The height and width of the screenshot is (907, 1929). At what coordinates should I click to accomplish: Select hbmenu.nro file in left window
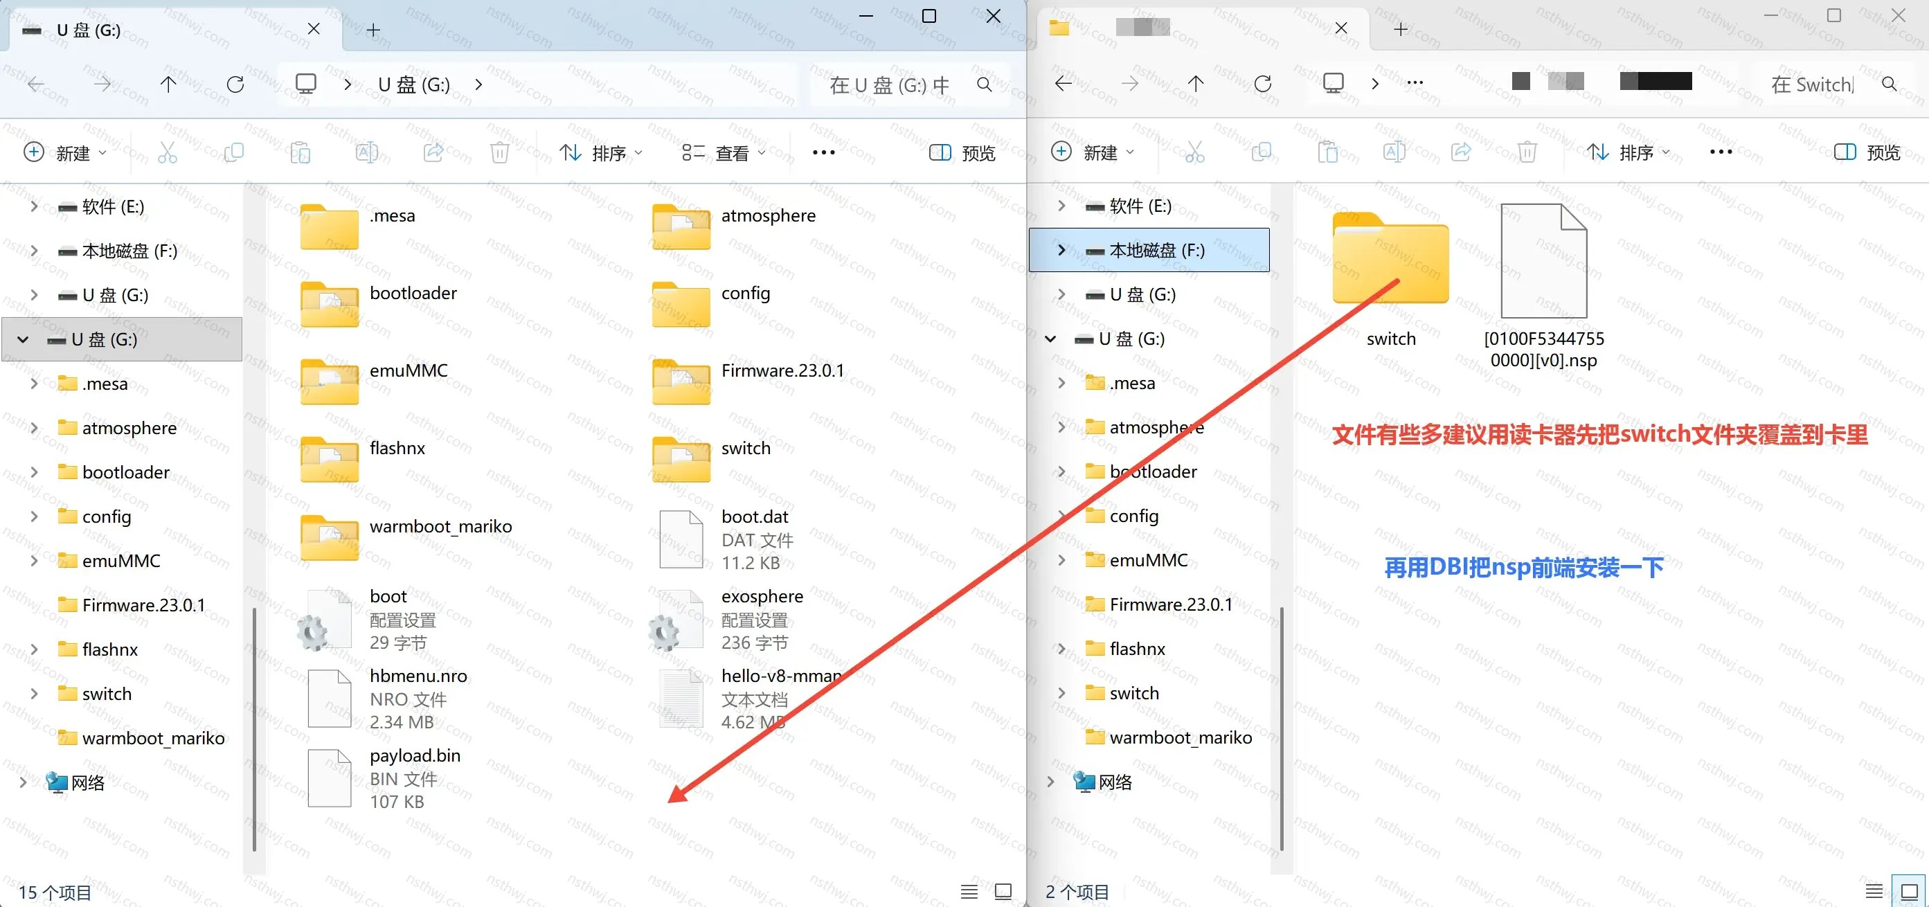click(x=388, y=699)
